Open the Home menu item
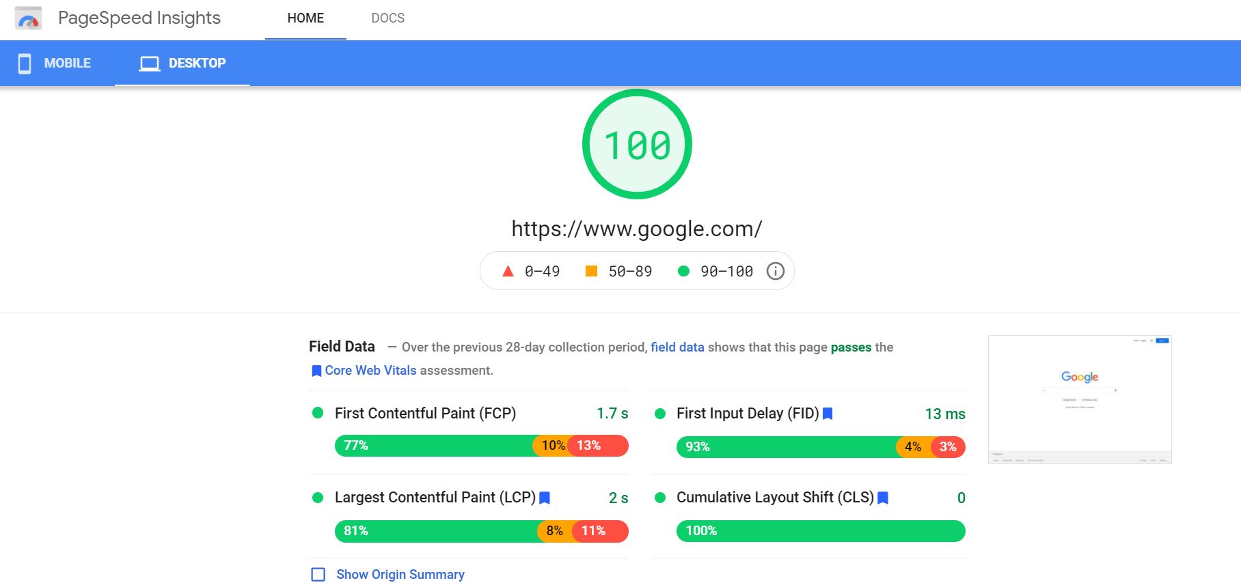 305,18
